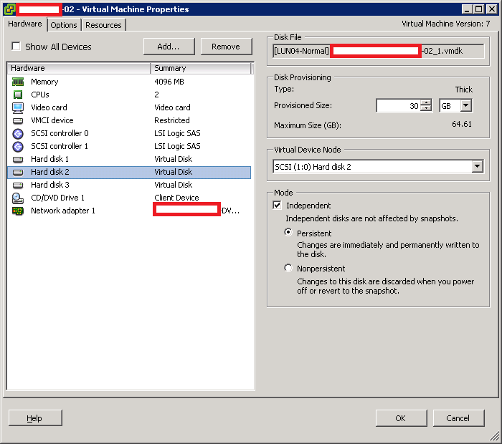The width and height of the screenshot is (502, 444).
Task: Click the Video card monitor icon
Action: point(18,107)
